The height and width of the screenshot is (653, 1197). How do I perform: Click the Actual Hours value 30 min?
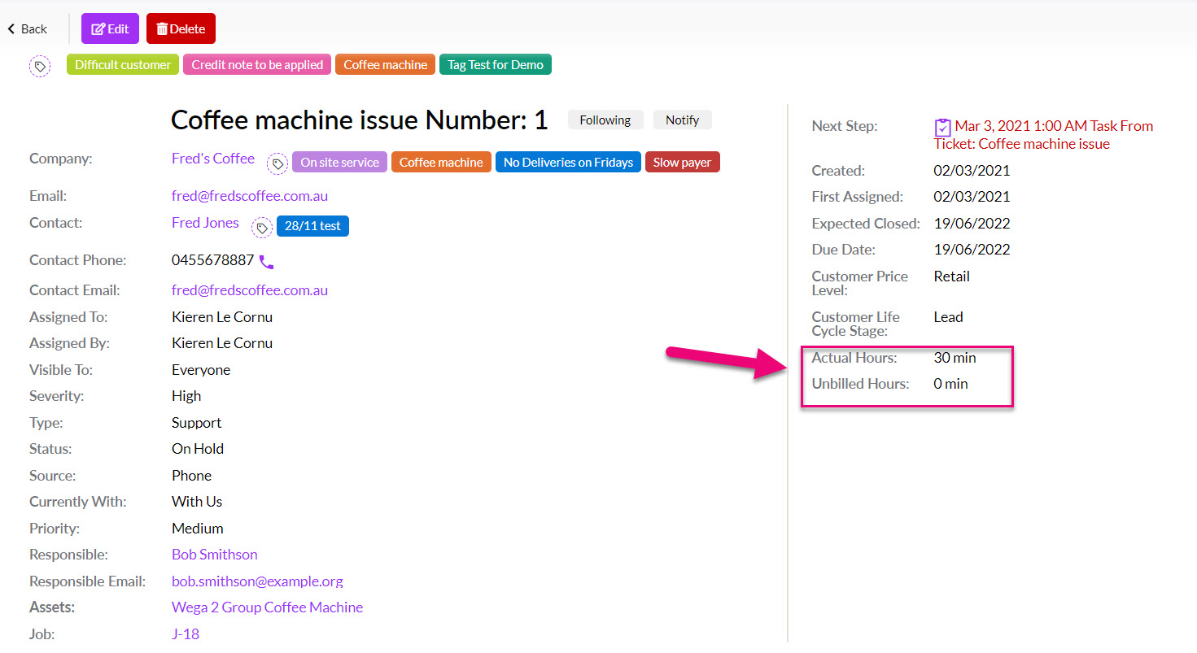(955, 358)
